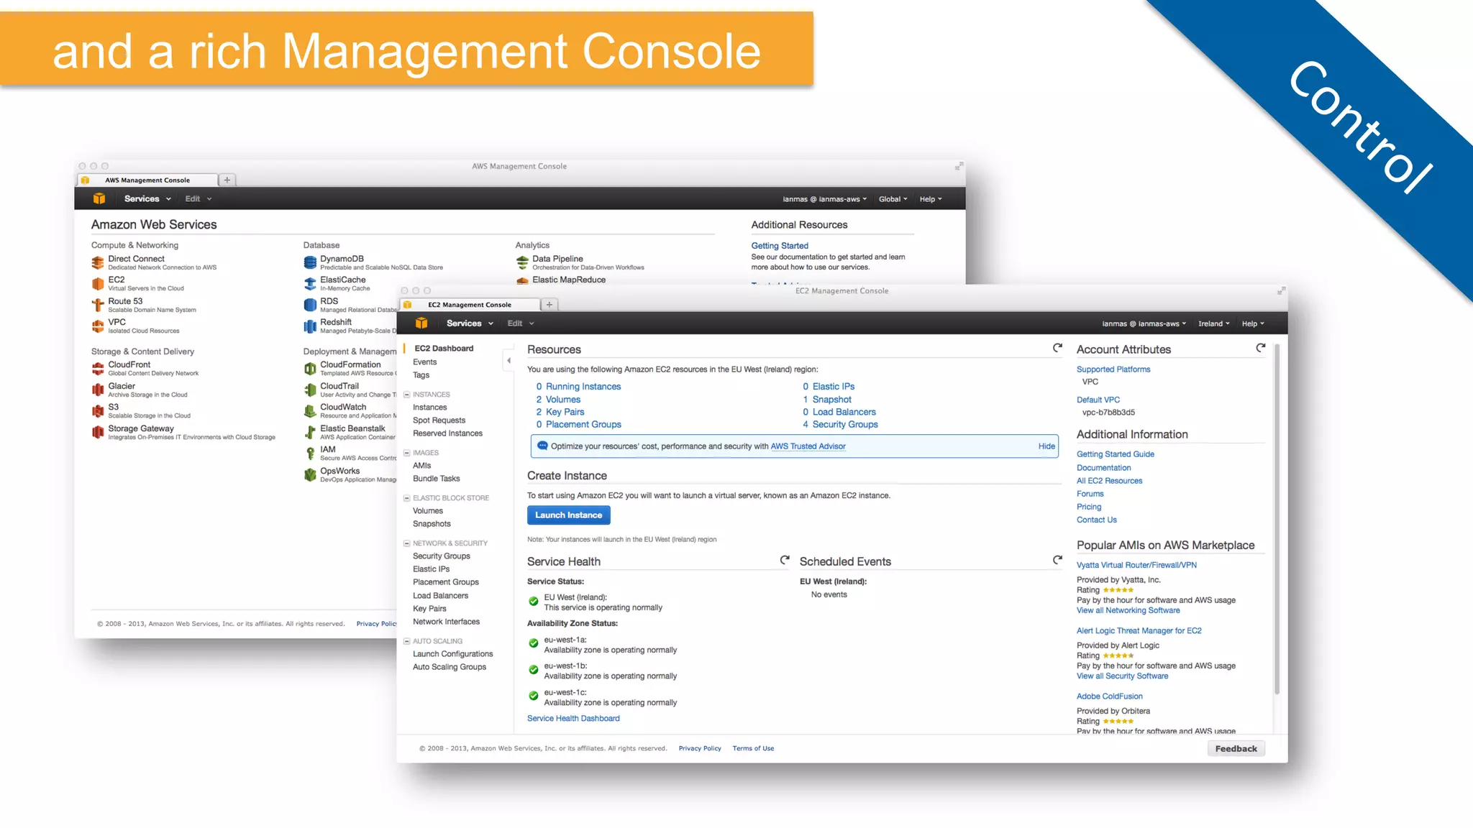Click the Storage Gateway service icon
The height and width of the screenshot is (828, 1473).
98,433
